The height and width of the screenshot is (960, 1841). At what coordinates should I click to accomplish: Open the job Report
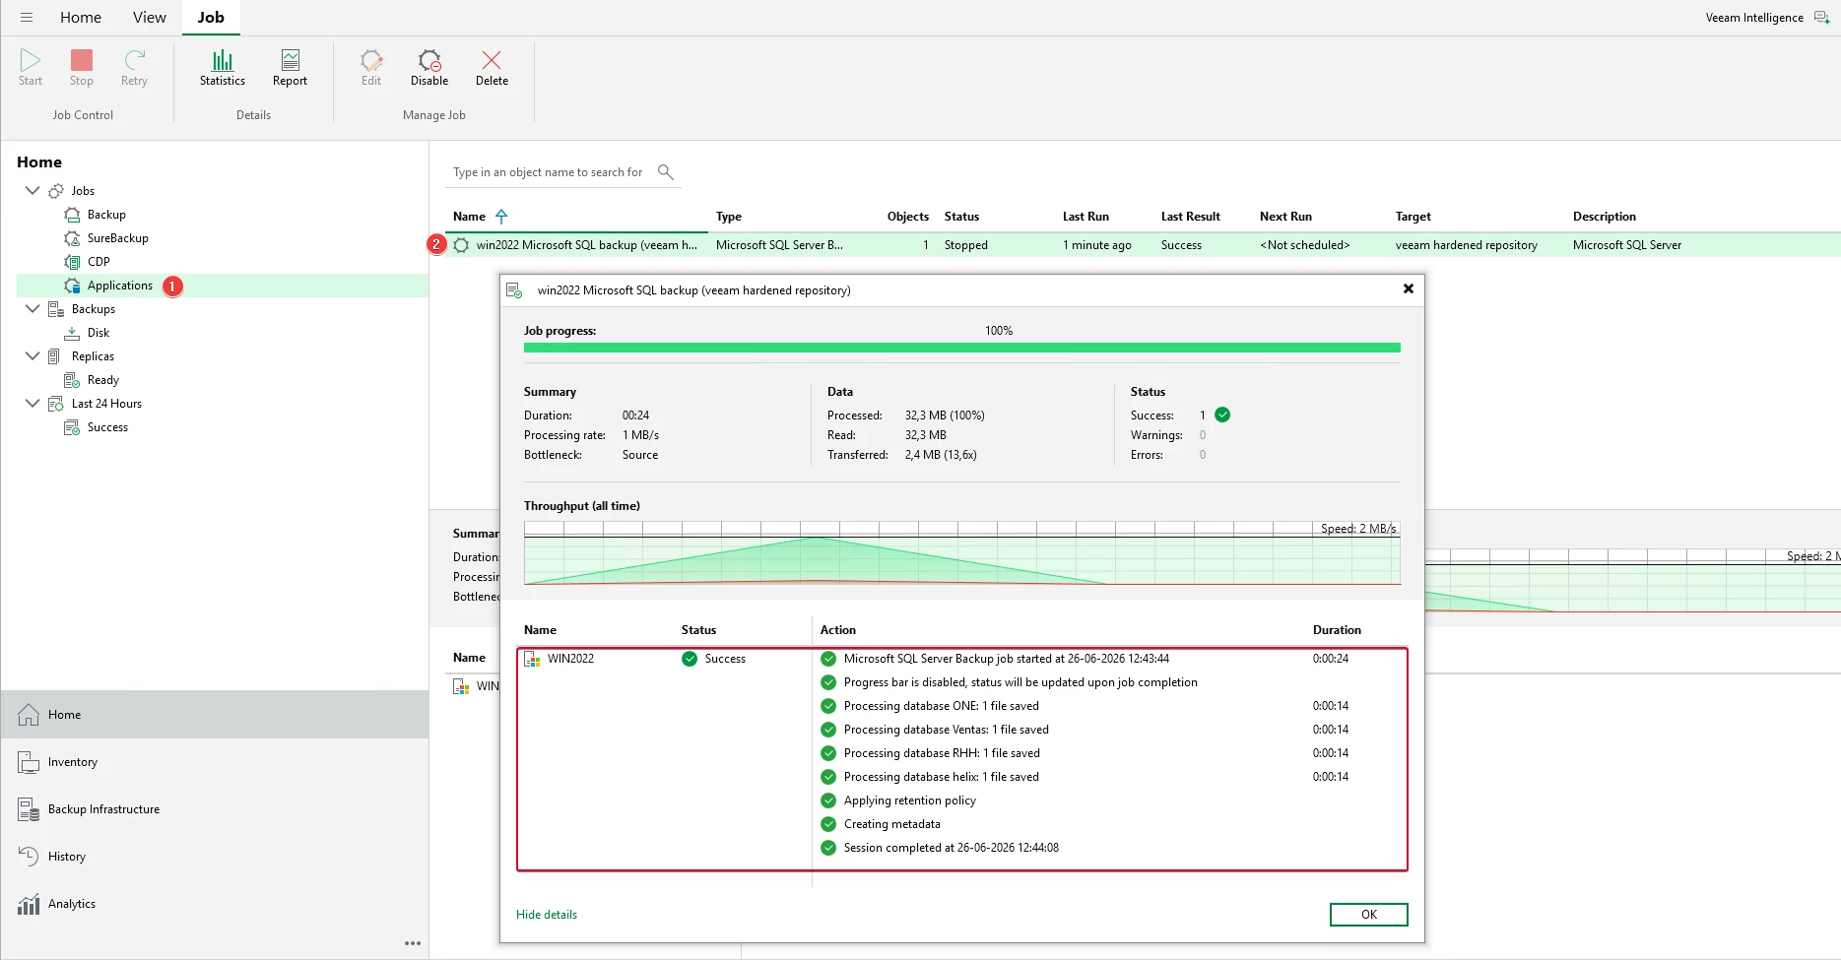[x=291, y=68]
